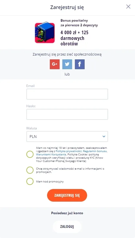Viewport: 135px width, 238px height.
Task: Click the Mam kod promocyjny label text
Action: pyautogui.click(x=50, y=182)
